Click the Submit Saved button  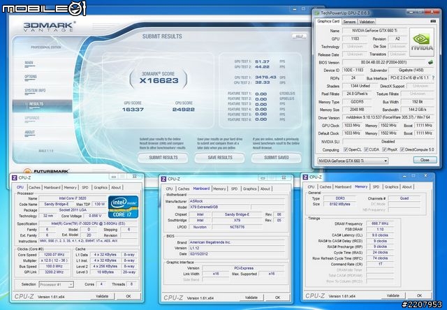tap(277, 158)
